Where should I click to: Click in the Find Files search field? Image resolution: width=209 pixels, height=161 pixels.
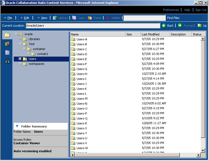coord(145,18)
